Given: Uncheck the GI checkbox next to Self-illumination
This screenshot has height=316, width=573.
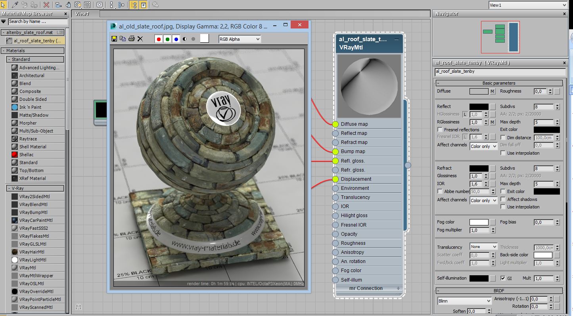Looking at the screenshot, I should (x=503, y=278).
